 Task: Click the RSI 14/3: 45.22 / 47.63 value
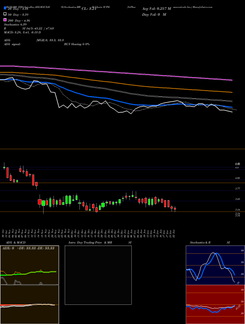point(38,28)
